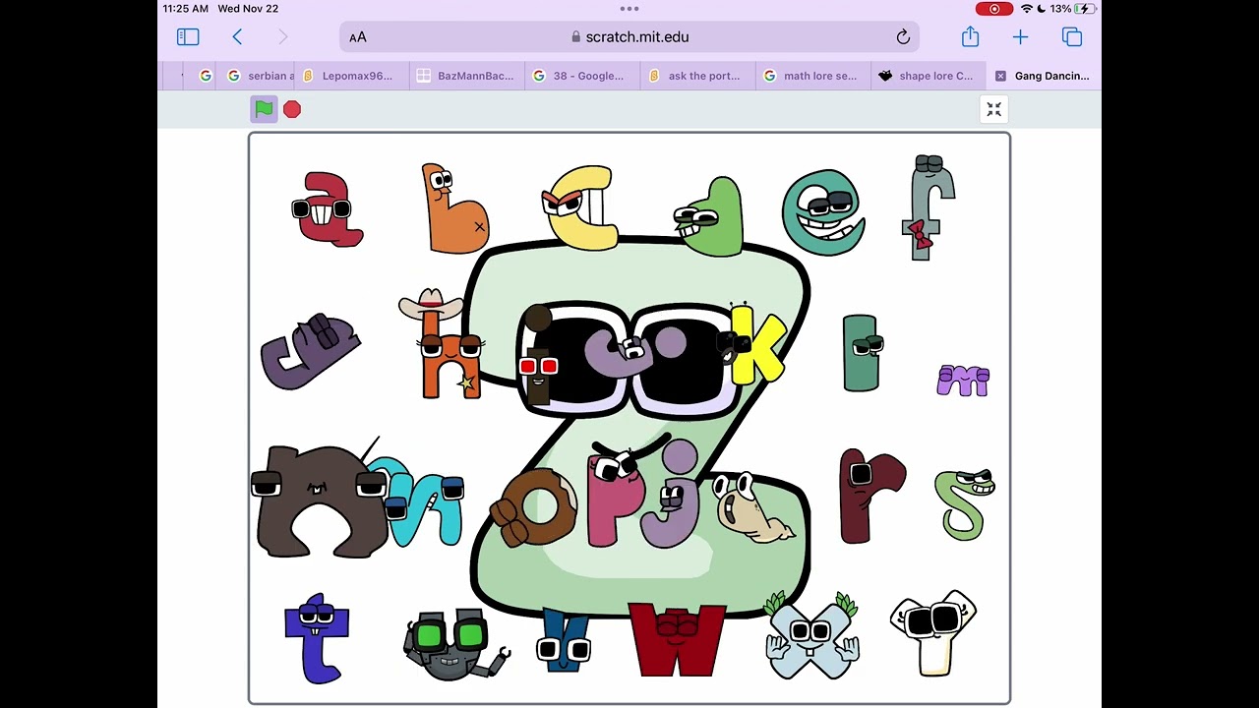Switch to 'ask the port' tab
Viewport: 1259px width, 708px height.
coord(697,76)
